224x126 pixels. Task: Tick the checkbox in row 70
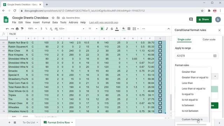pos(160,79)
